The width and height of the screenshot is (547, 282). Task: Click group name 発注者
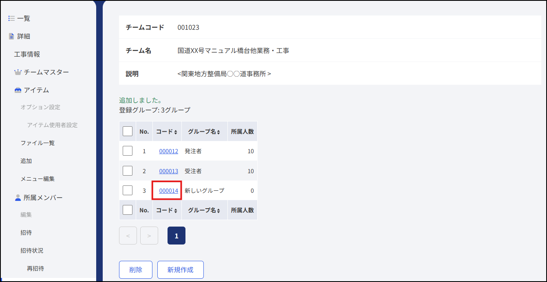(x=193, y=151)
